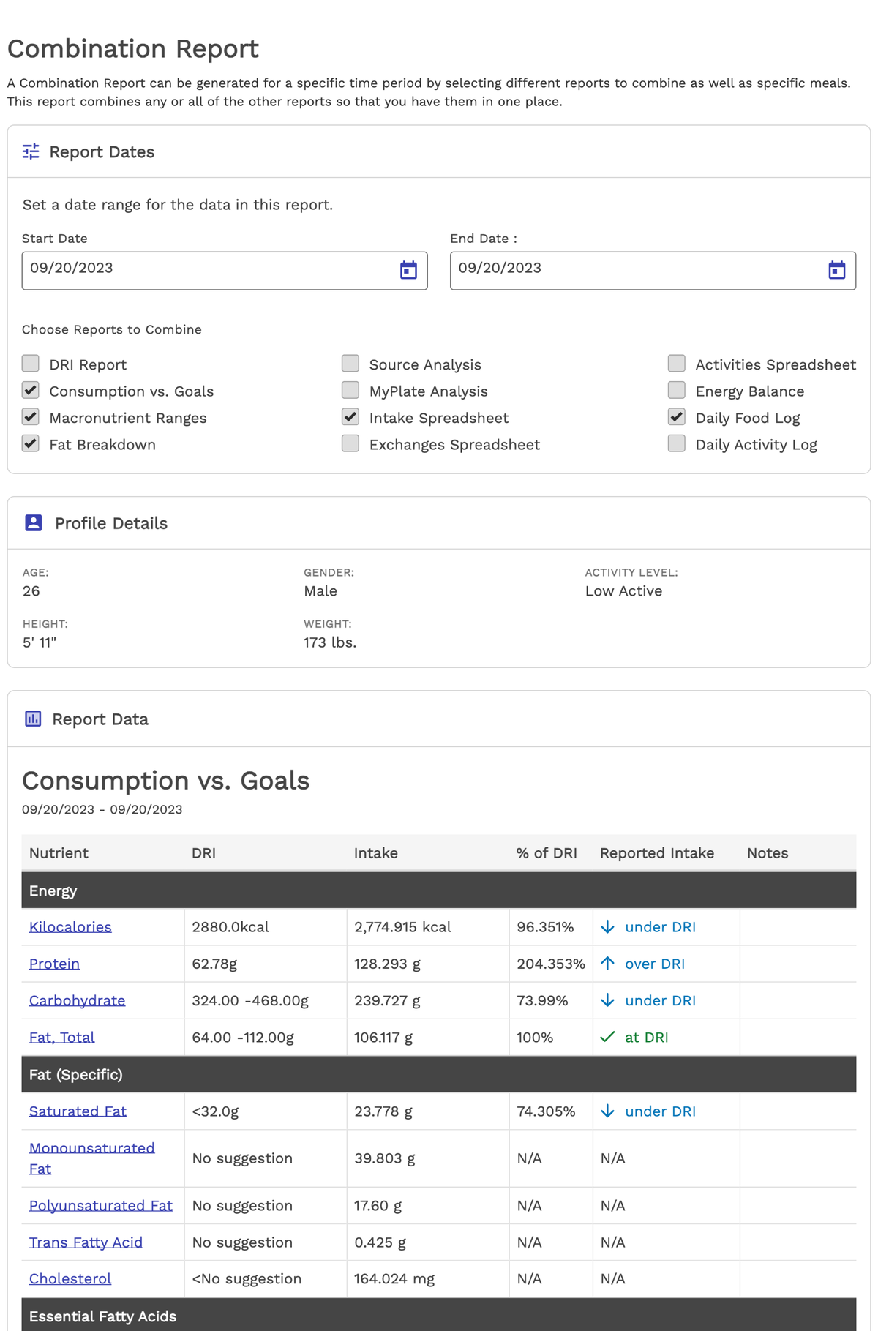Enable the Daily Activity Log checkbox
This screenshot has width=878, height=1331.
(x=677, y=443)
